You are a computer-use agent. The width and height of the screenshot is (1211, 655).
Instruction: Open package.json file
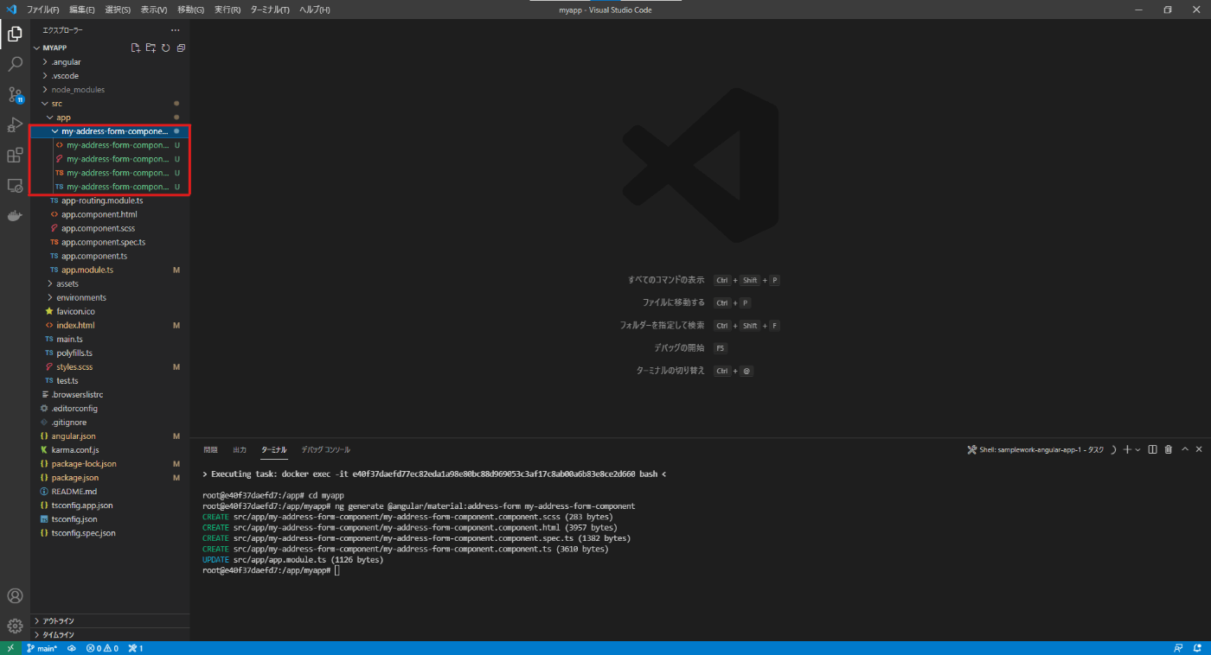point(111,478)
